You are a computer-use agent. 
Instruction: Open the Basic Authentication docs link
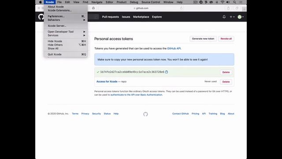pos(136,95)
